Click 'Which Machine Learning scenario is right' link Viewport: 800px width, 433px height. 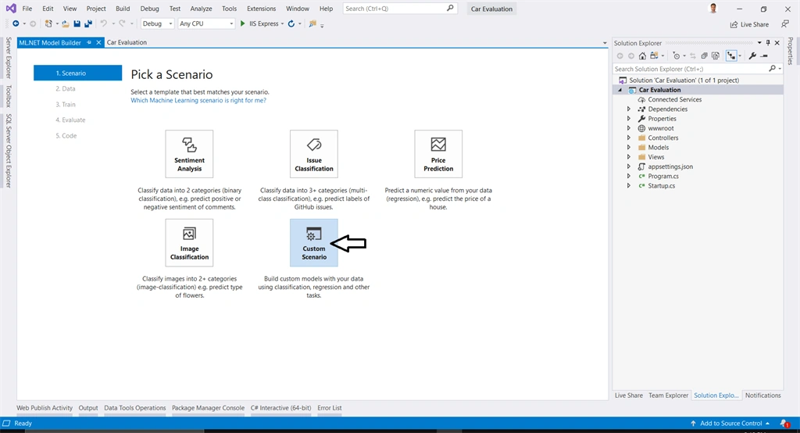[x=198, y=101]
